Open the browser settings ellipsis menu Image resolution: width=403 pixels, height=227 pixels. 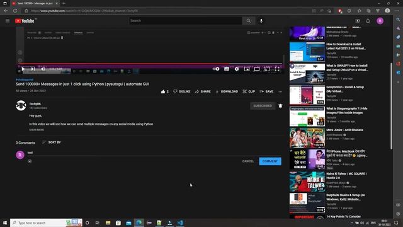(x=397, y=11)
